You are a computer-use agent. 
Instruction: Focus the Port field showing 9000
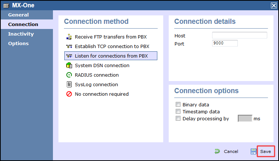click(x=225, y=43)
